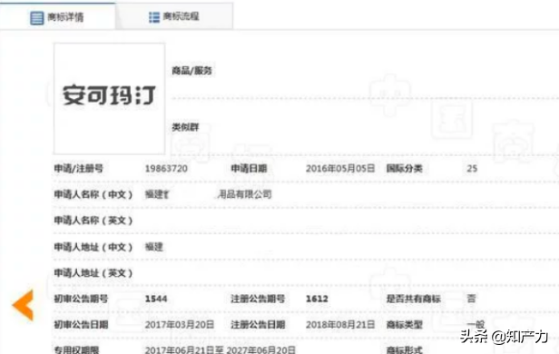Viewport: 559px width, 354px height.
Task: Select application date 2016年05月05日
Action: pyautogui.click(x=340, y=169)
